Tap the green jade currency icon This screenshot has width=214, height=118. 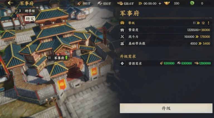pos(192,3)
